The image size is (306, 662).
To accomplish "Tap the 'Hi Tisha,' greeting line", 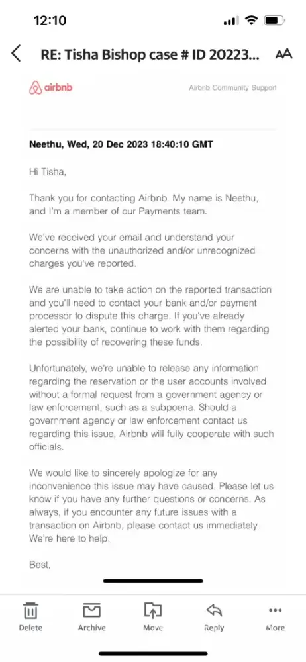I will pos(47,172).
